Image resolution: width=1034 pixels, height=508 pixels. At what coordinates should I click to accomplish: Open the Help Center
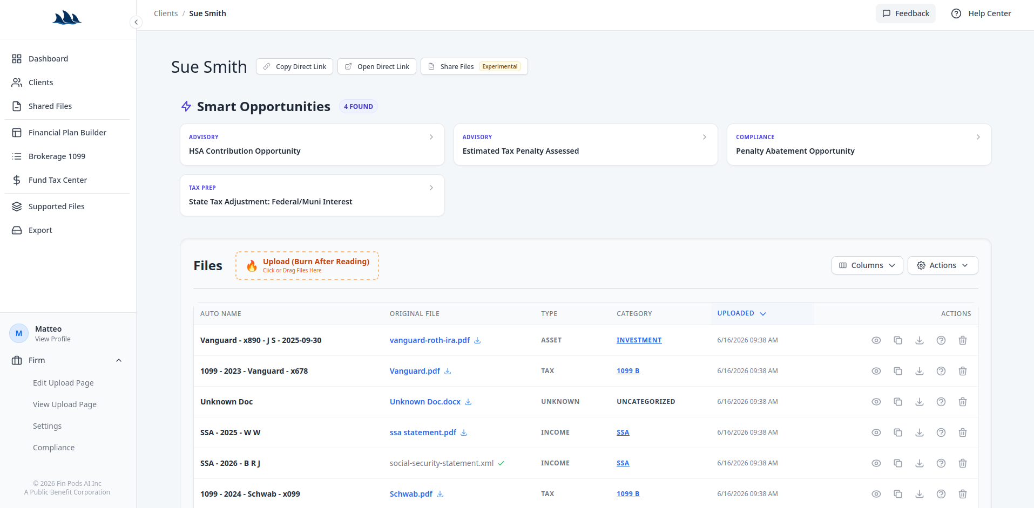[981, 13]
